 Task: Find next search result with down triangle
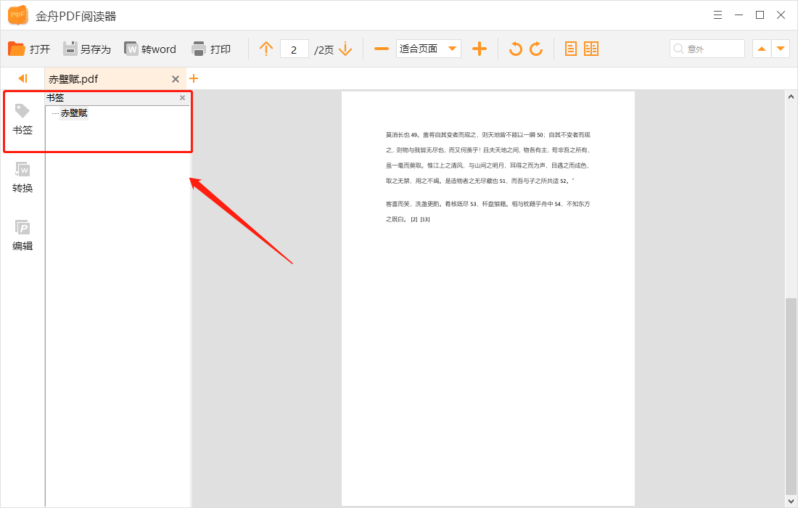click(x=781, y=49)
